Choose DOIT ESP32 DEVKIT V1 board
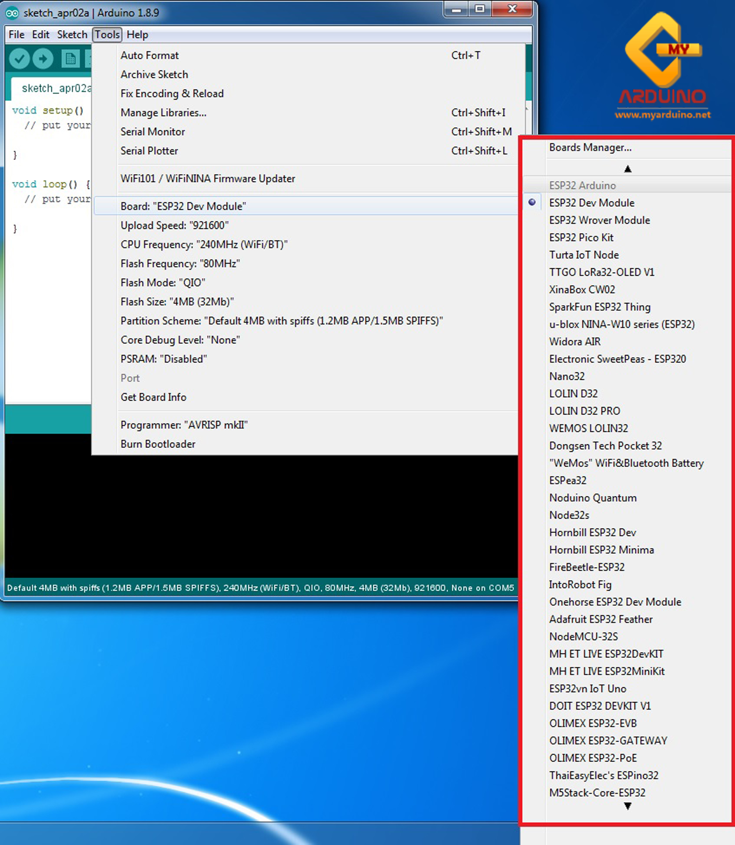735x845 pixels. click(x=600, y=706)
